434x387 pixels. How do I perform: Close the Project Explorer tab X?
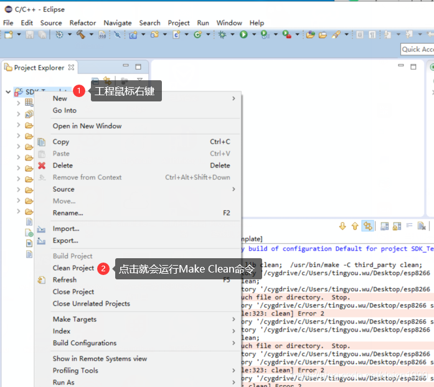pos(71,67)
